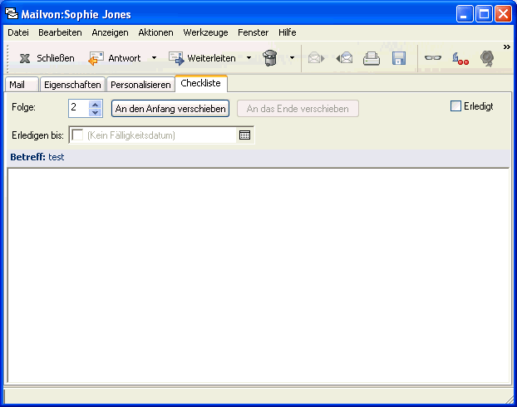
Task: Close the window with the red X
Action: pyautogui.click(x=503, y=14)
